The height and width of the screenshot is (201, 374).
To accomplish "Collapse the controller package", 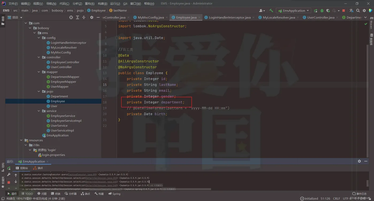I will pos(39,57).
